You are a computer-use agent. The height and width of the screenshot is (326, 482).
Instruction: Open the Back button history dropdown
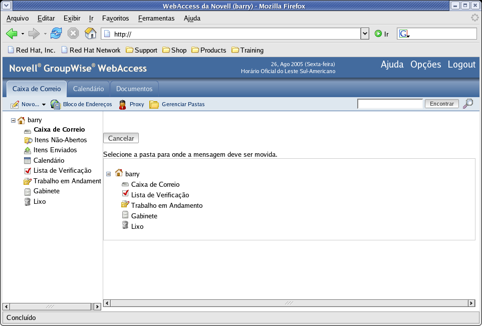point(23,34)
